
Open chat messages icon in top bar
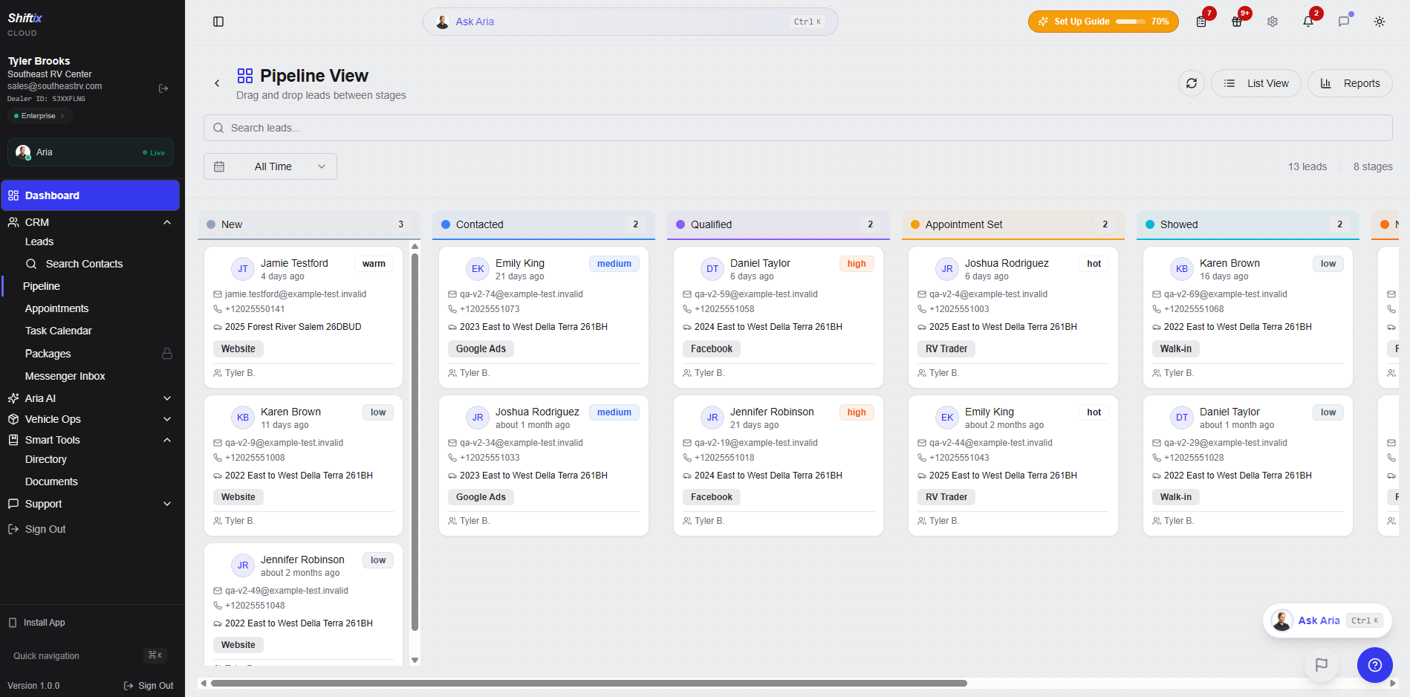1344,22
